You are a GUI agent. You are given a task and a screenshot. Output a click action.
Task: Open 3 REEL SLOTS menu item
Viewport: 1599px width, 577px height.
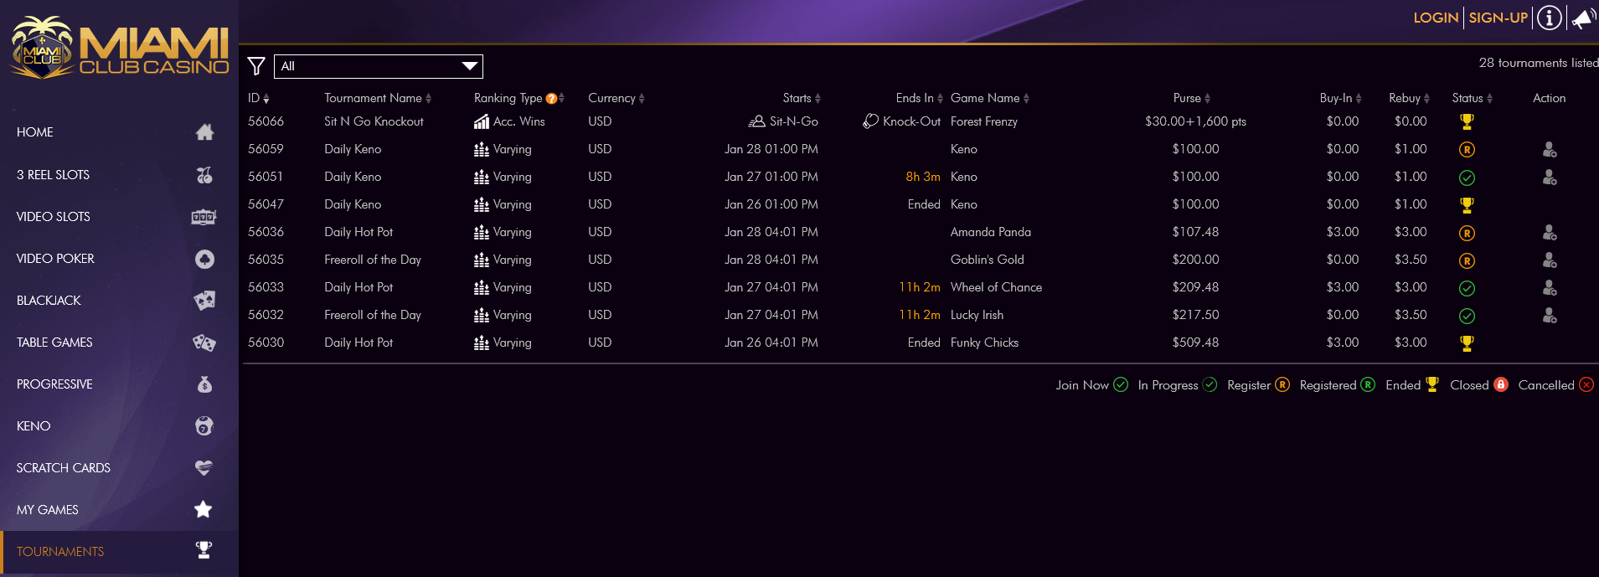(119, 175)
